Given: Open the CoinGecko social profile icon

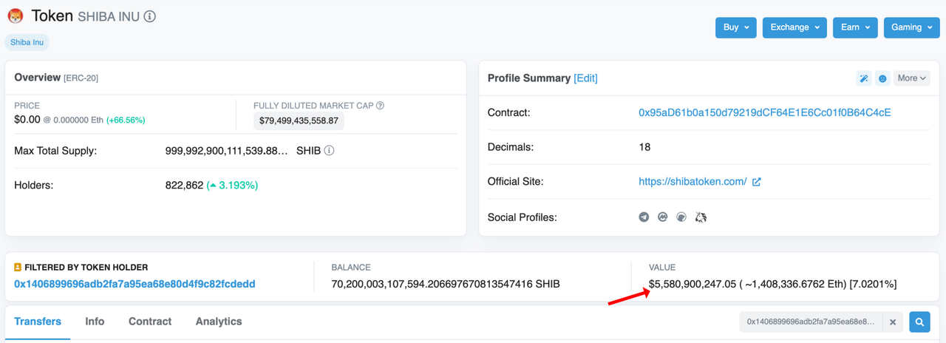Looking at the screenshot, I should tap(681, 217).
